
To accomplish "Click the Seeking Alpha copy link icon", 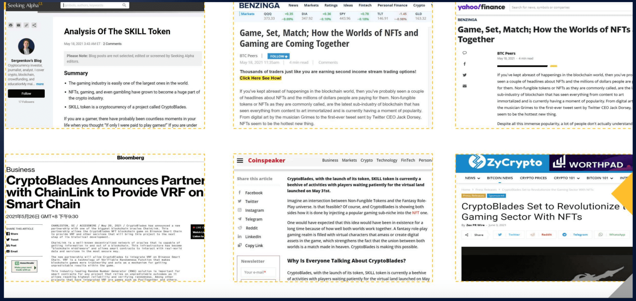I will click(26, 25).
